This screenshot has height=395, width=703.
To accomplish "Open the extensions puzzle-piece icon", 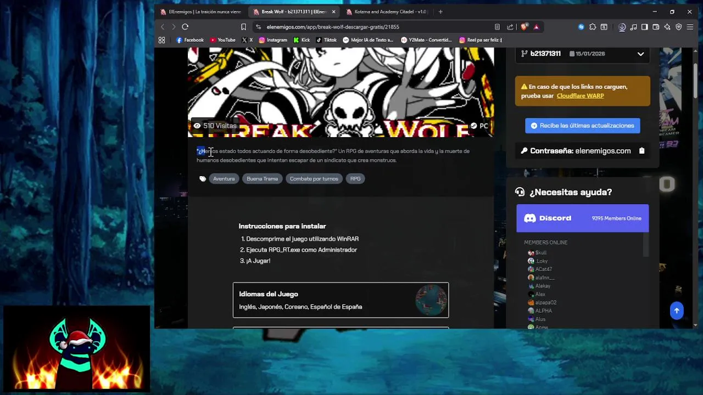I will click(593, 26).
